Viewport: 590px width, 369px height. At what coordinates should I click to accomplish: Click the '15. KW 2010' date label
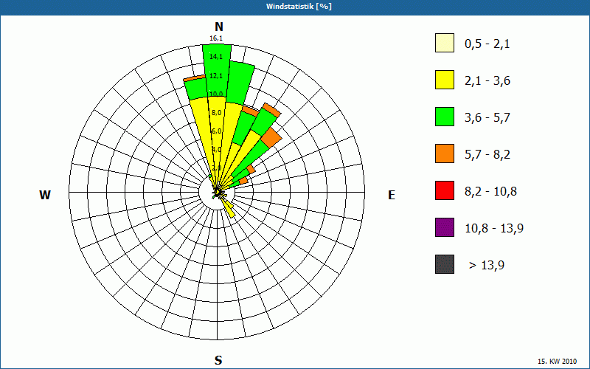(557, 362)
